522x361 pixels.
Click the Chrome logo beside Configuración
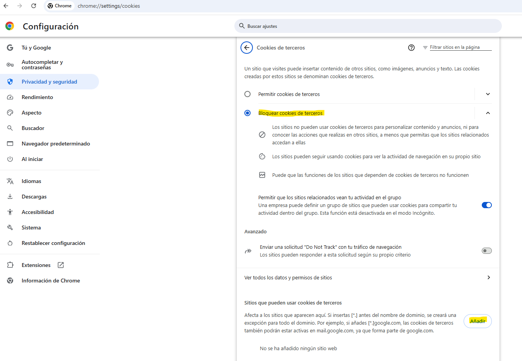(x=10, y=26)
